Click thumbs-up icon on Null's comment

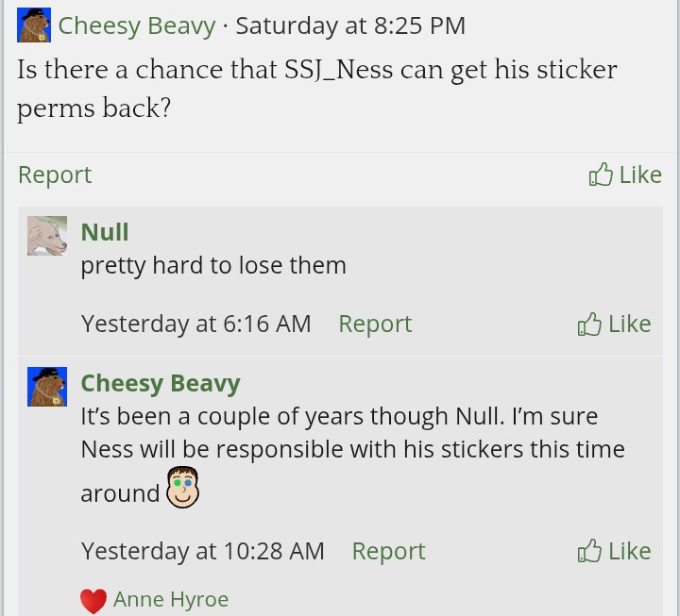click(589, 325)
